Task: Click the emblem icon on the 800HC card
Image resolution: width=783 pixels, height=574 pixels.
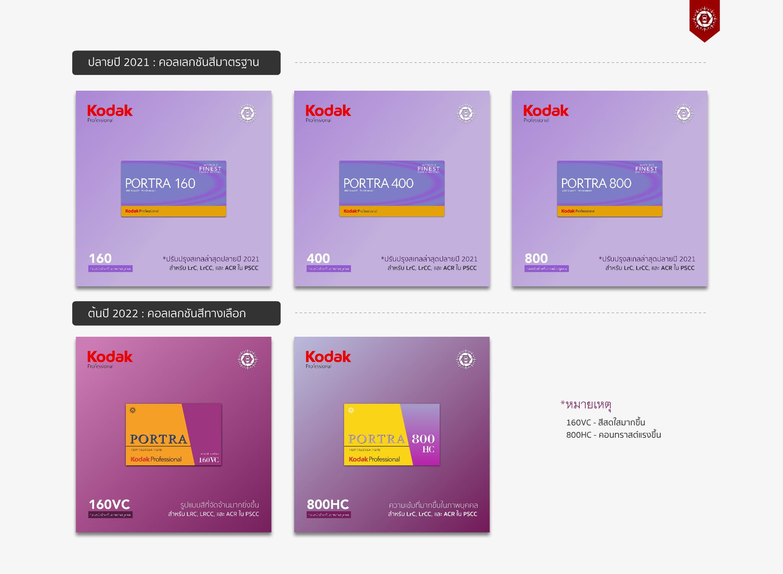Action: pos(466,359)
